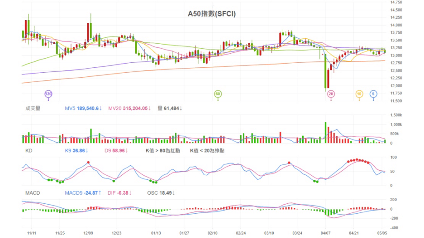The width and height of the screenshot is (424, 238).
Task: Click the 14,500 price axis label
Action: pos(396,10)
